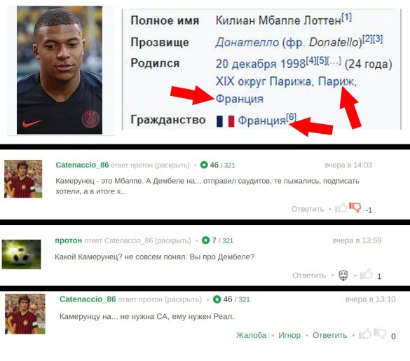This screenshot has width=410, height=361.
Task: Click the Жалоба link on the last comment
Action: point(252,335)
